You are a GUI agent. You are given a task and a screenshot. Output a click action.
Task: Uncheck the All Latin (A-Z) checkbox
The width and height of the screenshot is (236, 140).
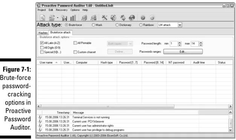(42, 43)
